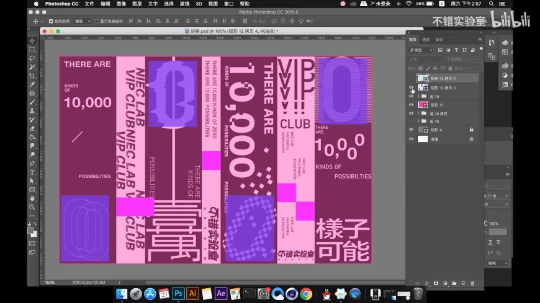This screenshot has height=303, width=540.
Task: Select the Paint Bucket tool
Action: [x=32, y=137]
